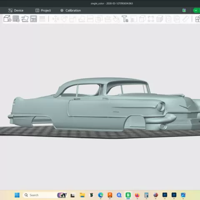Open Firefox from the taskbar
Viewport: 200px width, 200px height.
[x=137, y=195]
